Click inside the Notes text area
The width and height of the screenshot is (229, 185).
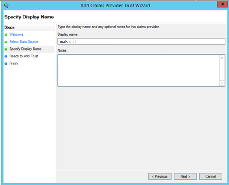click(x=138, y=70)
